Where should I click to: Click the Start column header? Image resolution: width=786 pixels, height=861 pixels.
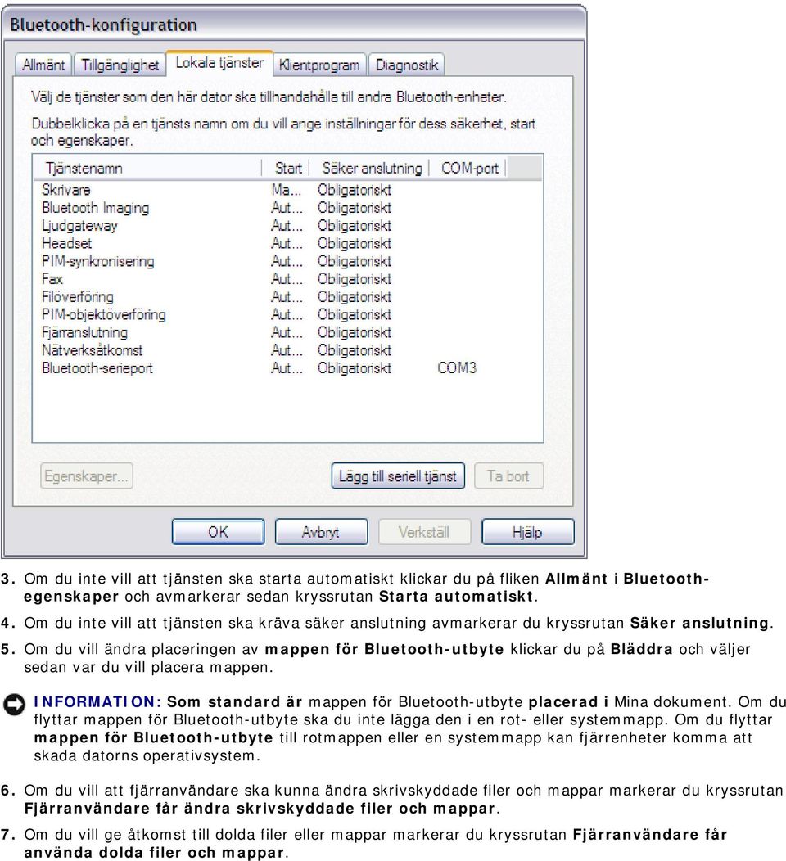pos(287,168)
